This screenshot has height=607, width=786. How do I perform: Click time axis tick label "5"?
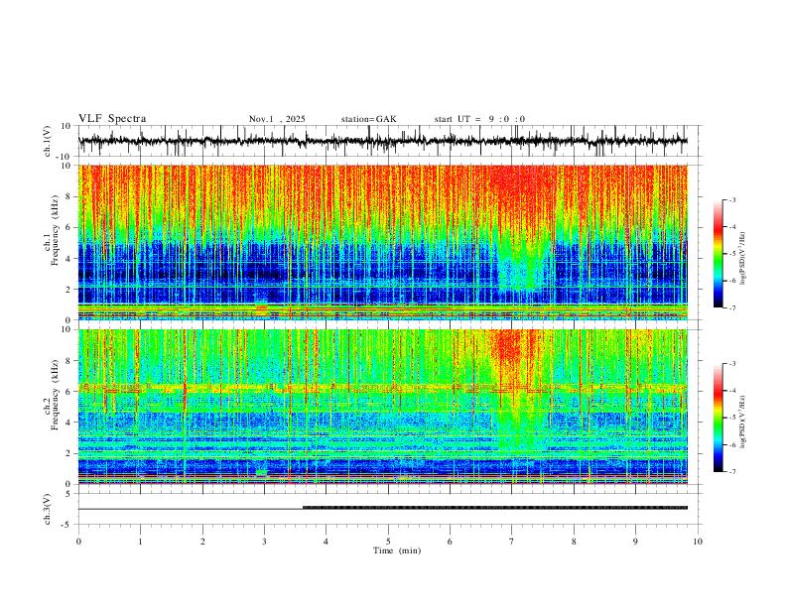[388, 542]
